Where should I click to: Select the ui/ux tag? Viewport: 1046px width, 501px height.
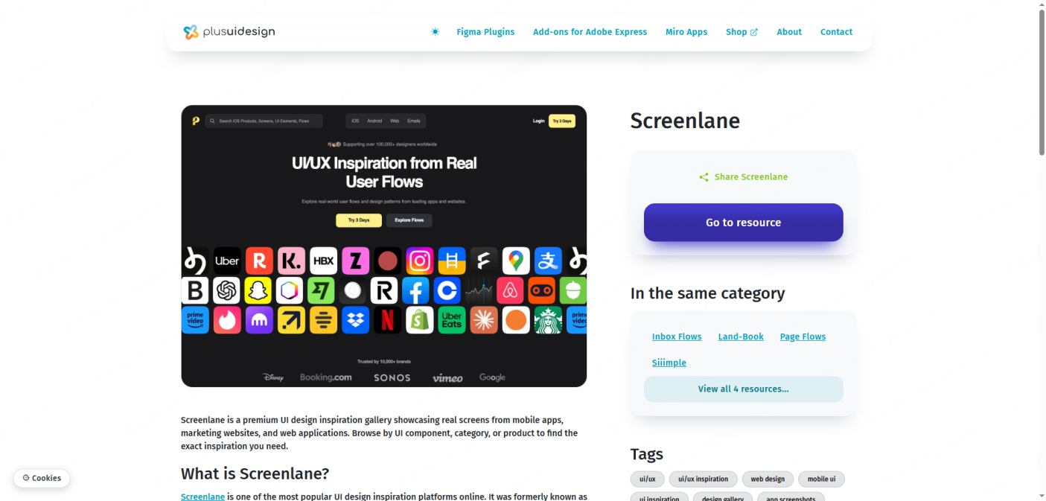[647, 479]
